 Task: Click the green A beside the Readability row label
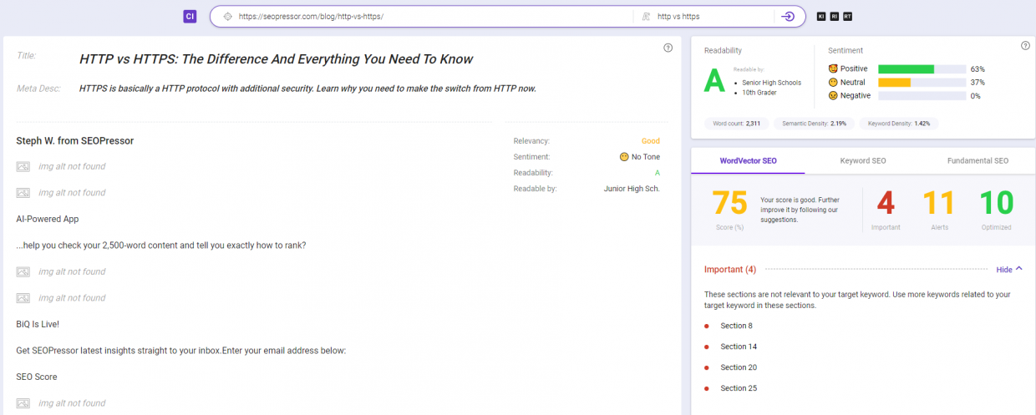(658, 173)
